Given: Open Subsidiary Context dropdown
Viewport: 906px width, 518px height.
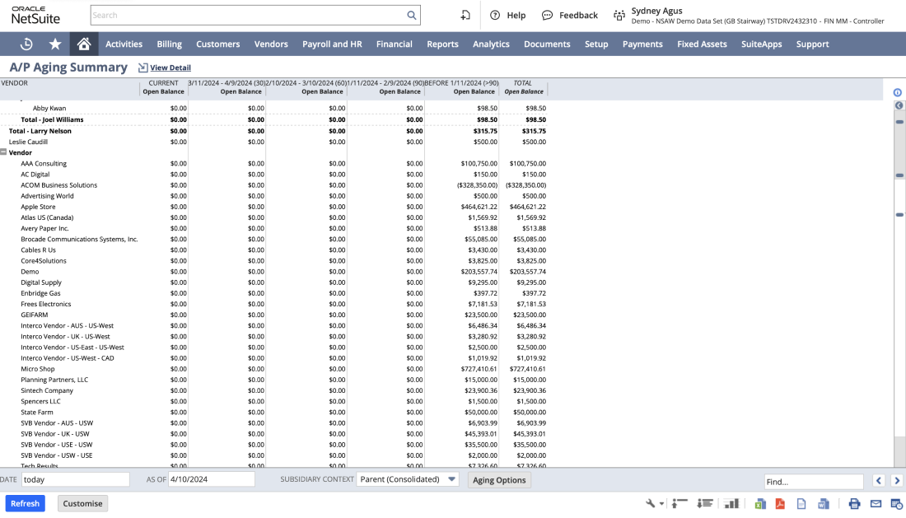Looking at the screenshot, I should click(451, 479).
